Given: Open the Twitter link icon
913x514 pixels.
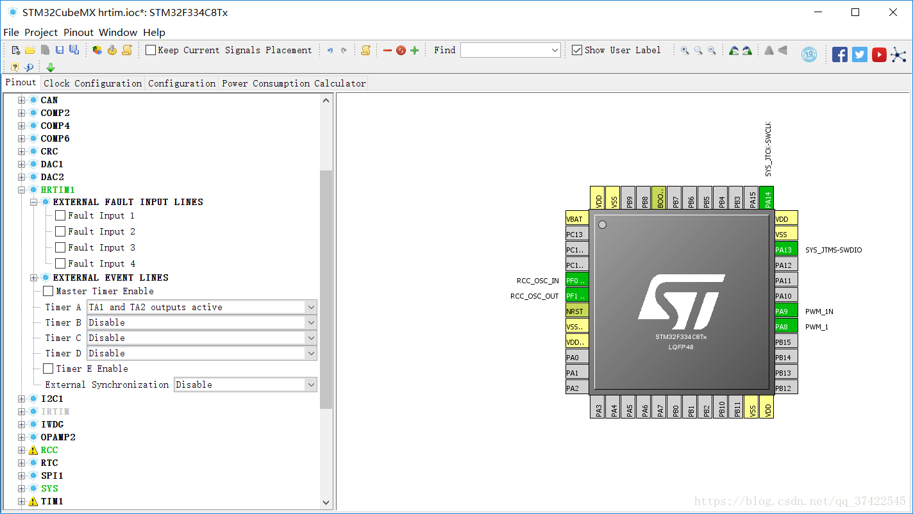Looking at the screenshot, I should (860, 54).
